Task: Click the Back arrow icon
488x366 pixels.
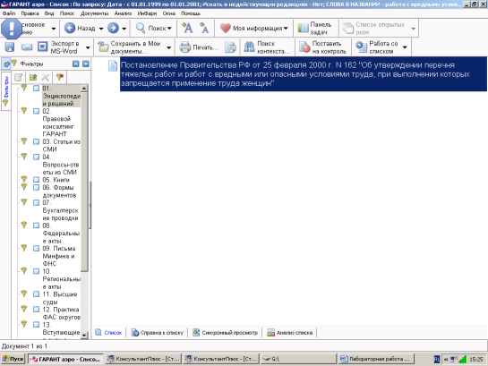Action: (70, 28)
